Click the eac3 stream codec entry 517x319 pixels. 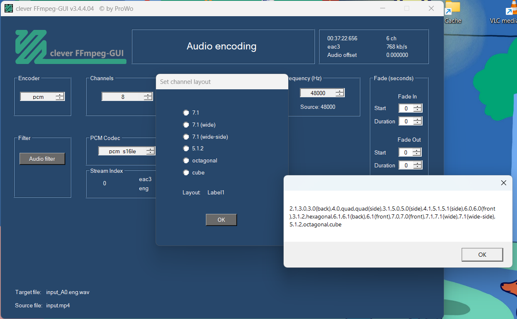tap(145, 179)
